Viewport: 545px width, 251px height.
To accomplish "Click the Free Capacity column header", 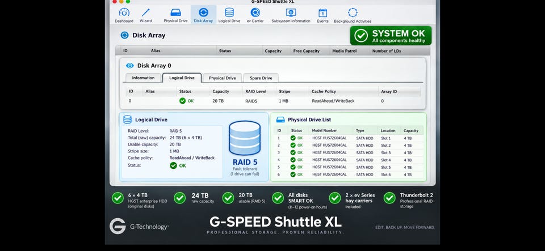I will [x=306, y=51].
